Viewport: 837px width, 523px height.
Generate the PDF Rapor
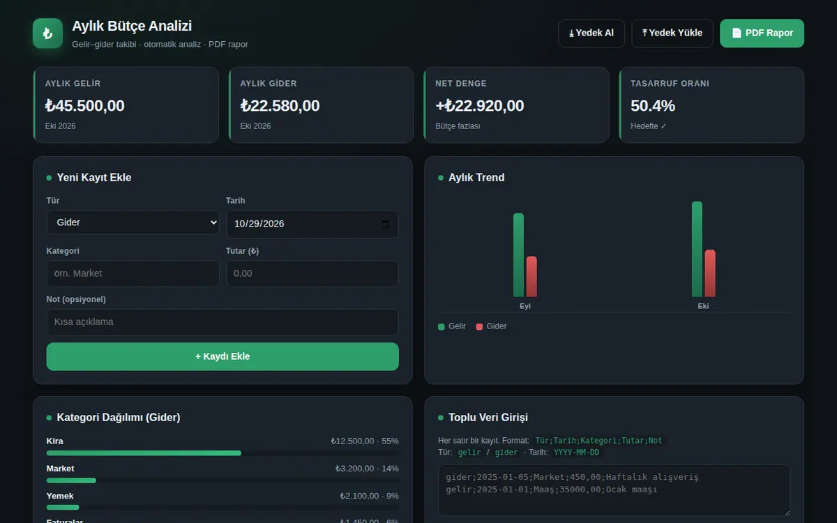(x=762, y=33)
